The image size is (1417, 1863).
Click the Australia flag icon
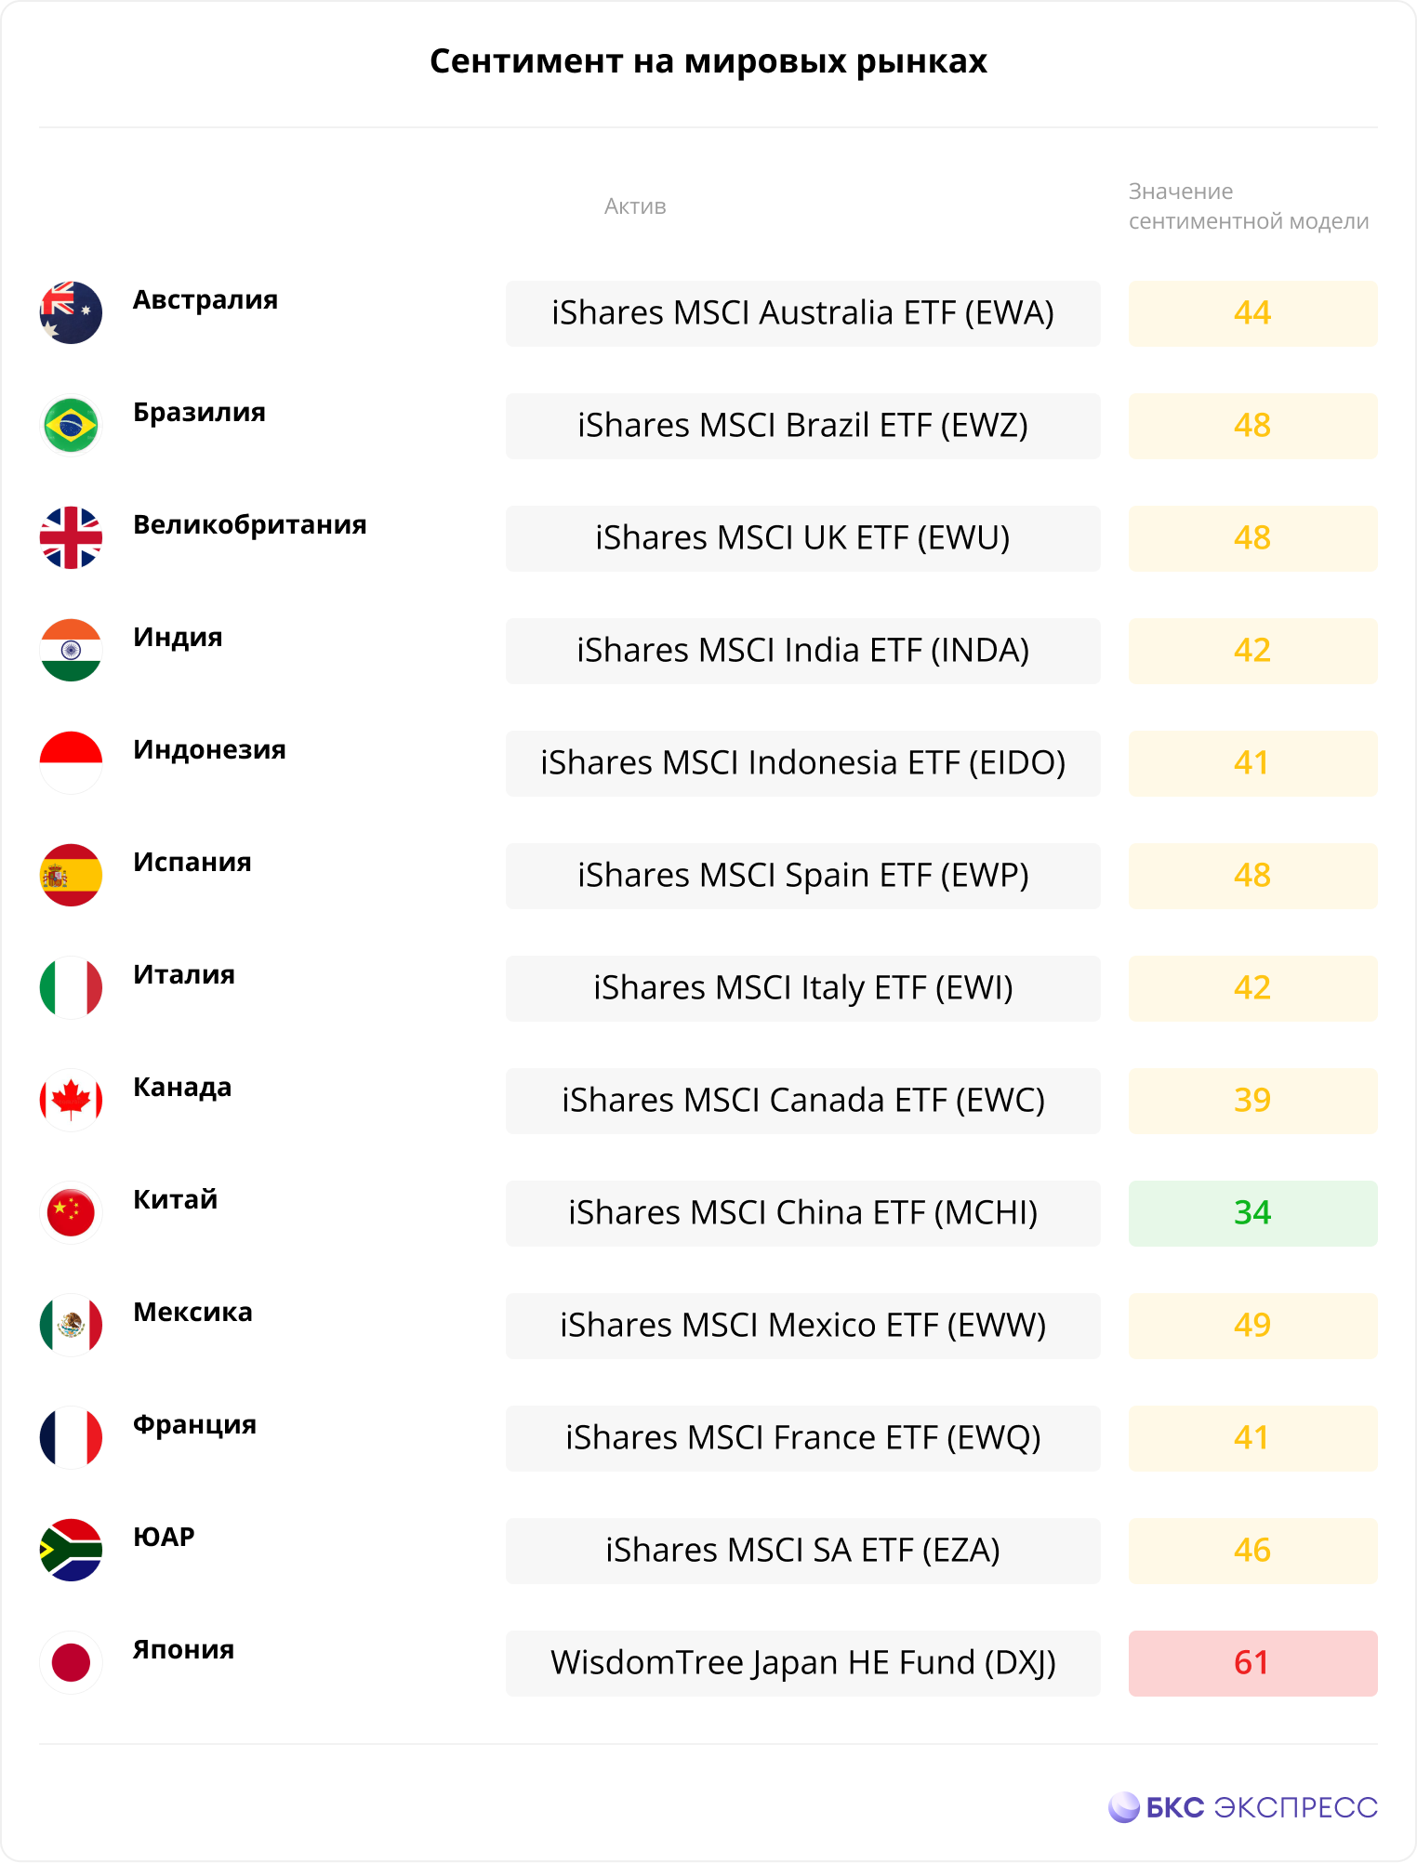(71, 312)
